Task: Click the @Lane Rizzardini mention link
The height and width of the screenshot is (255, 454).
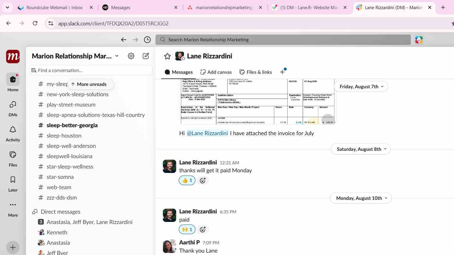Action: pos(207,133)
